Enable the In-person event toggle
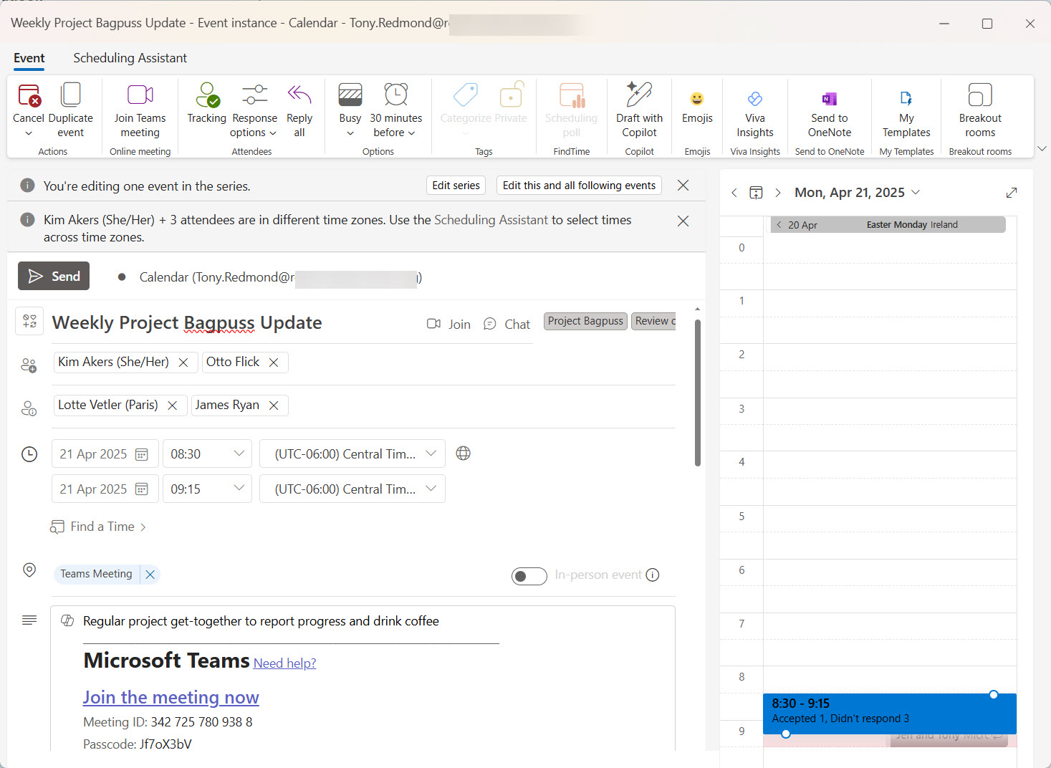1051x768 pixels. (x=529, y=575)
